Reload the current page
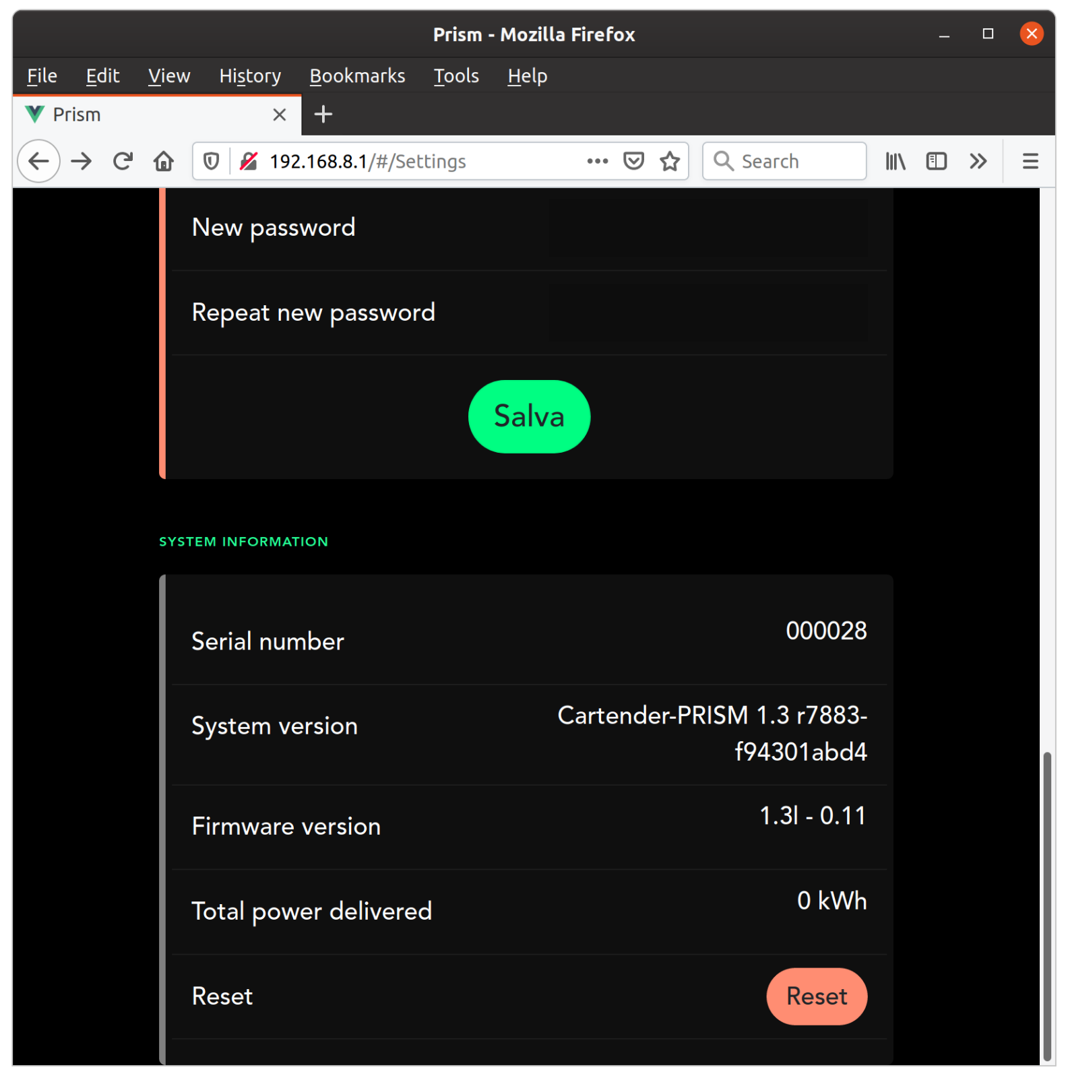The width and height of the screenshot is (1068, 1078). tap(123, 161)
